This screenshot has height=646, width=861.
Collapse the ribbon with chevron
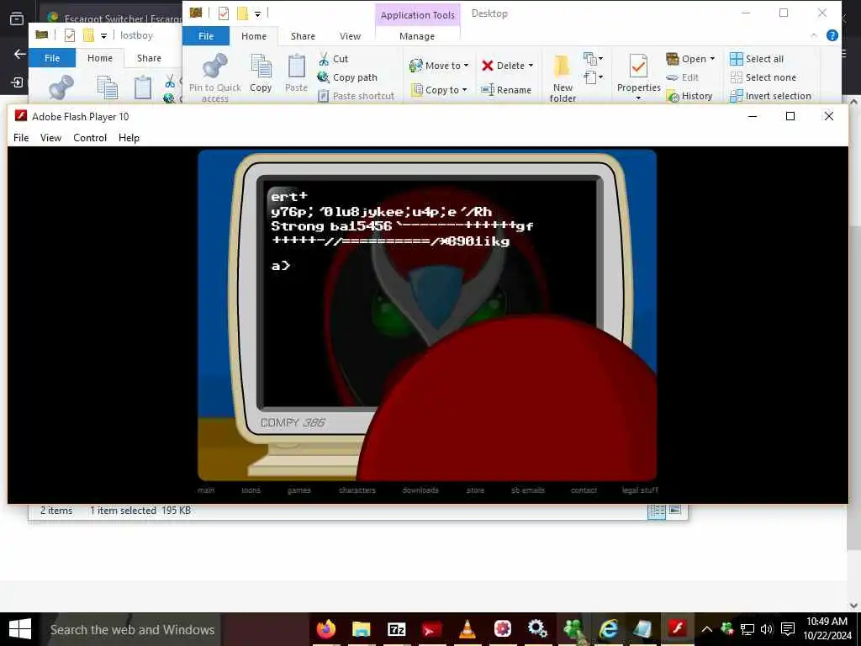[814, 35]
